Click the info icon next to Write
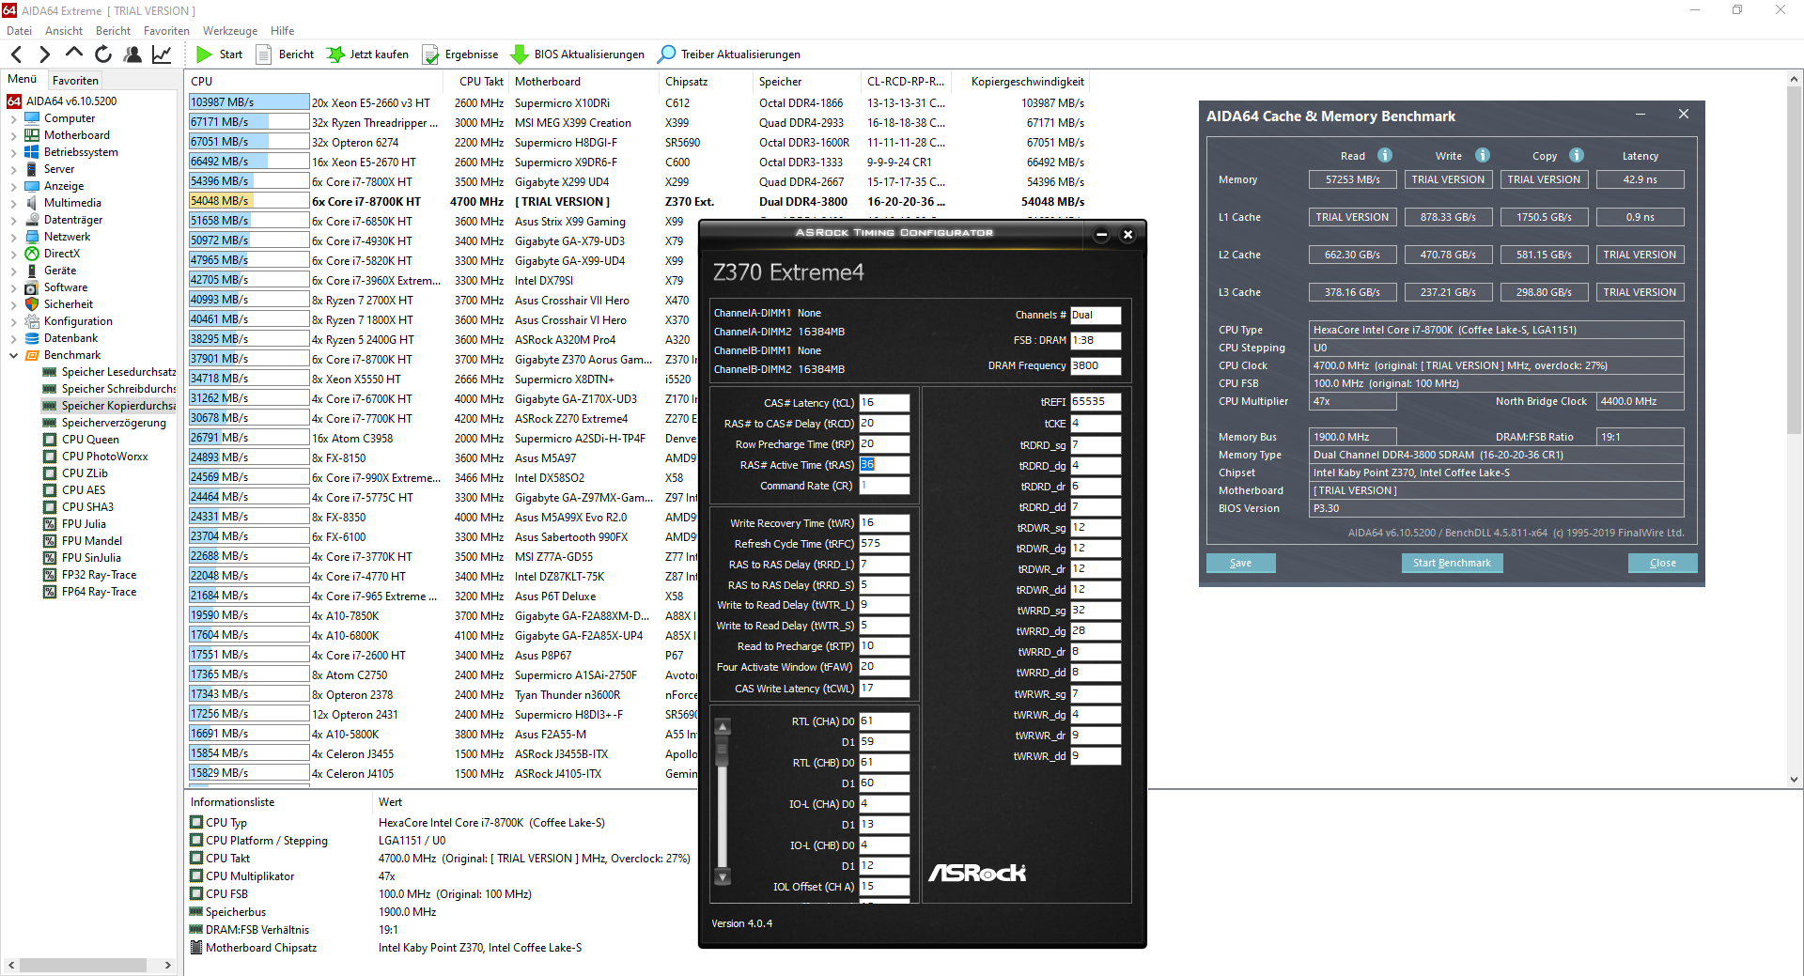 [x=1483, y=155]
